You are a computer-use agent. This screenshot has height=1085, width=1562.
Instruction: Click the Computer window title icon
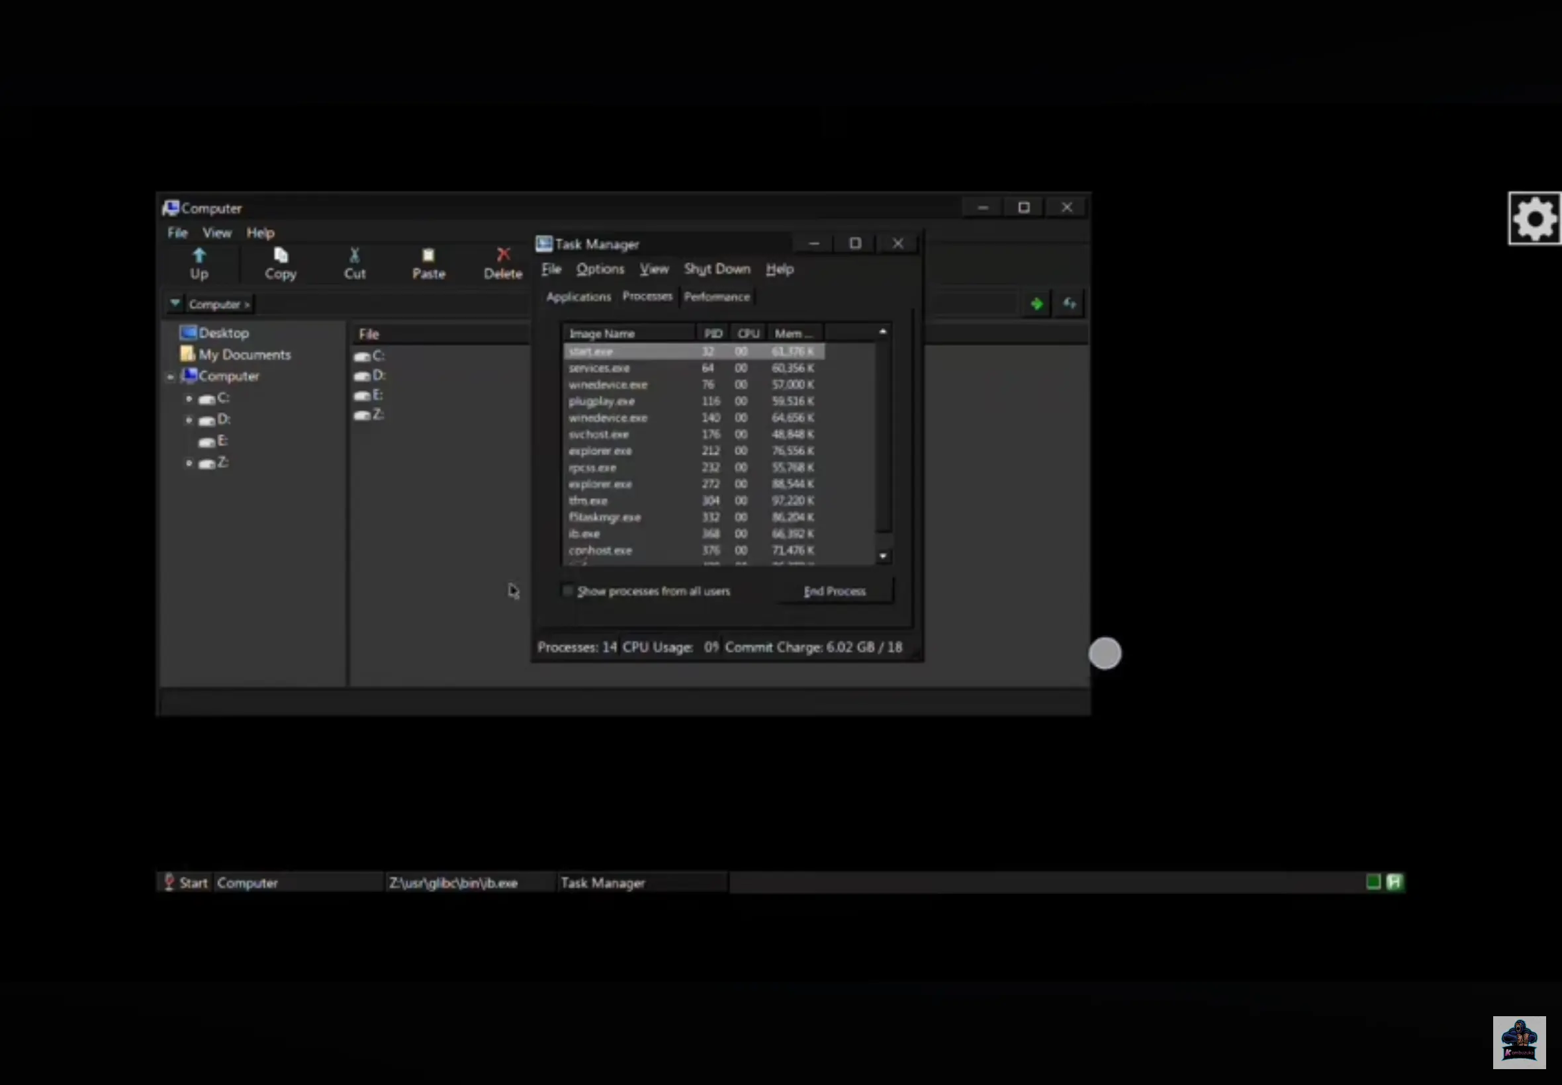pyautogui.click(x=171, y=207)
